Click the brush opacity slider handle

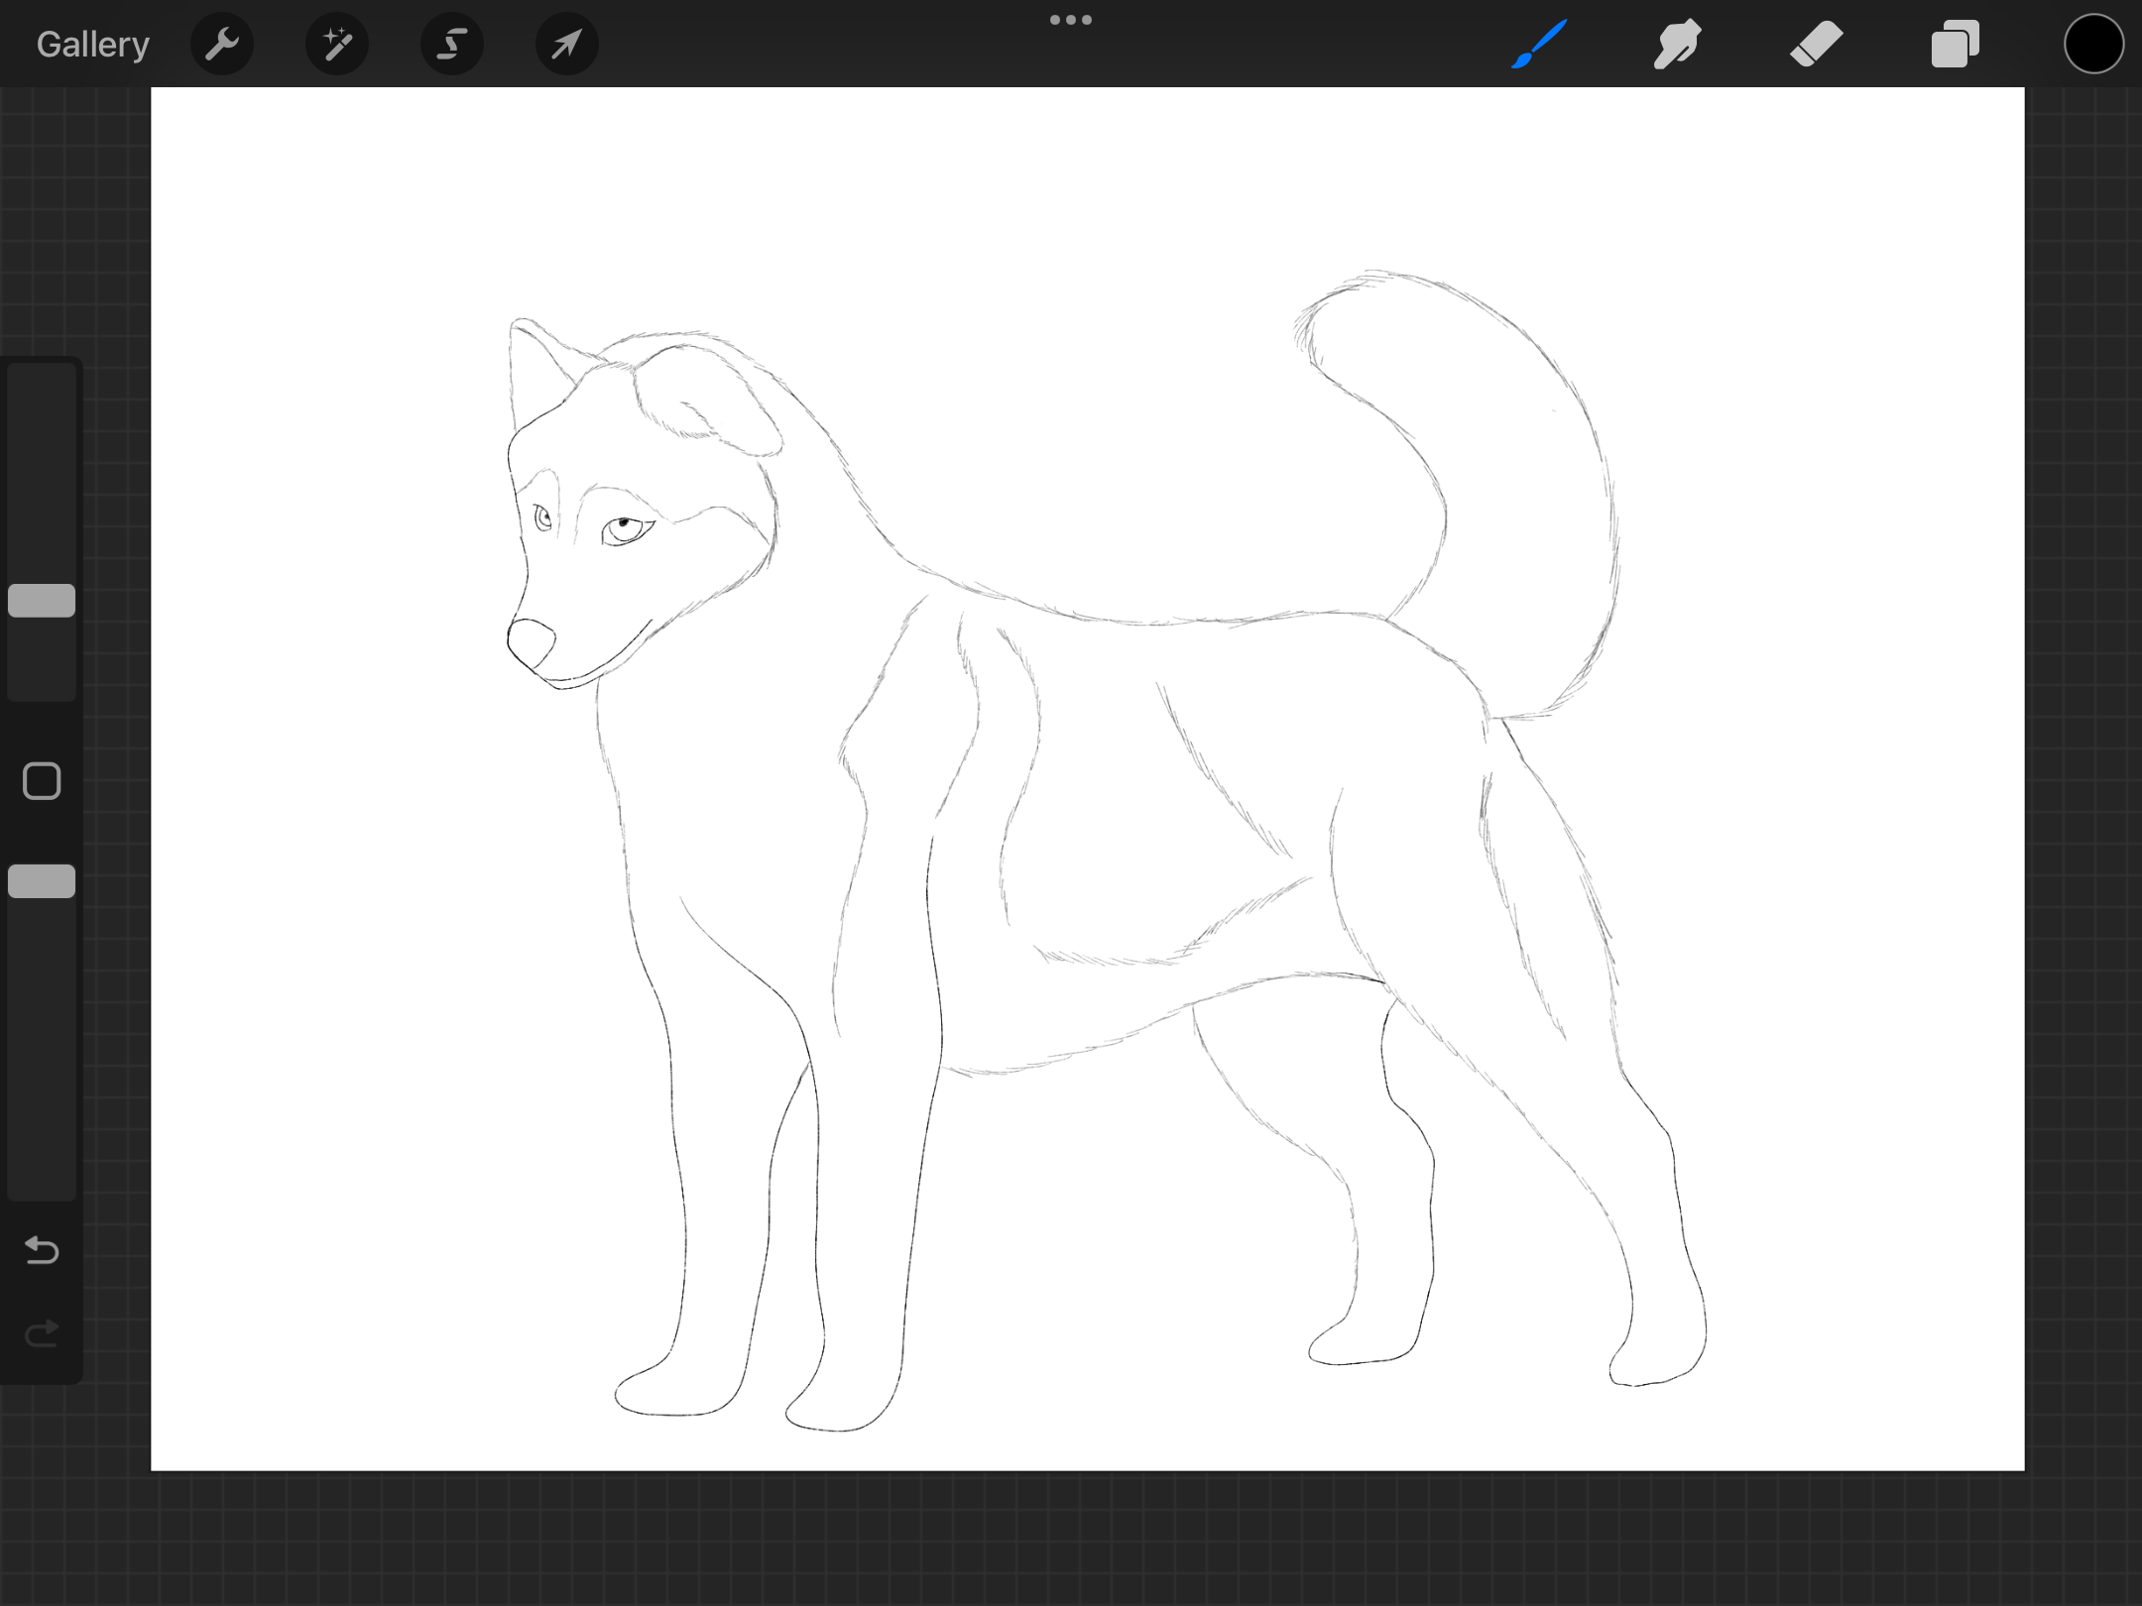point(42,881)
